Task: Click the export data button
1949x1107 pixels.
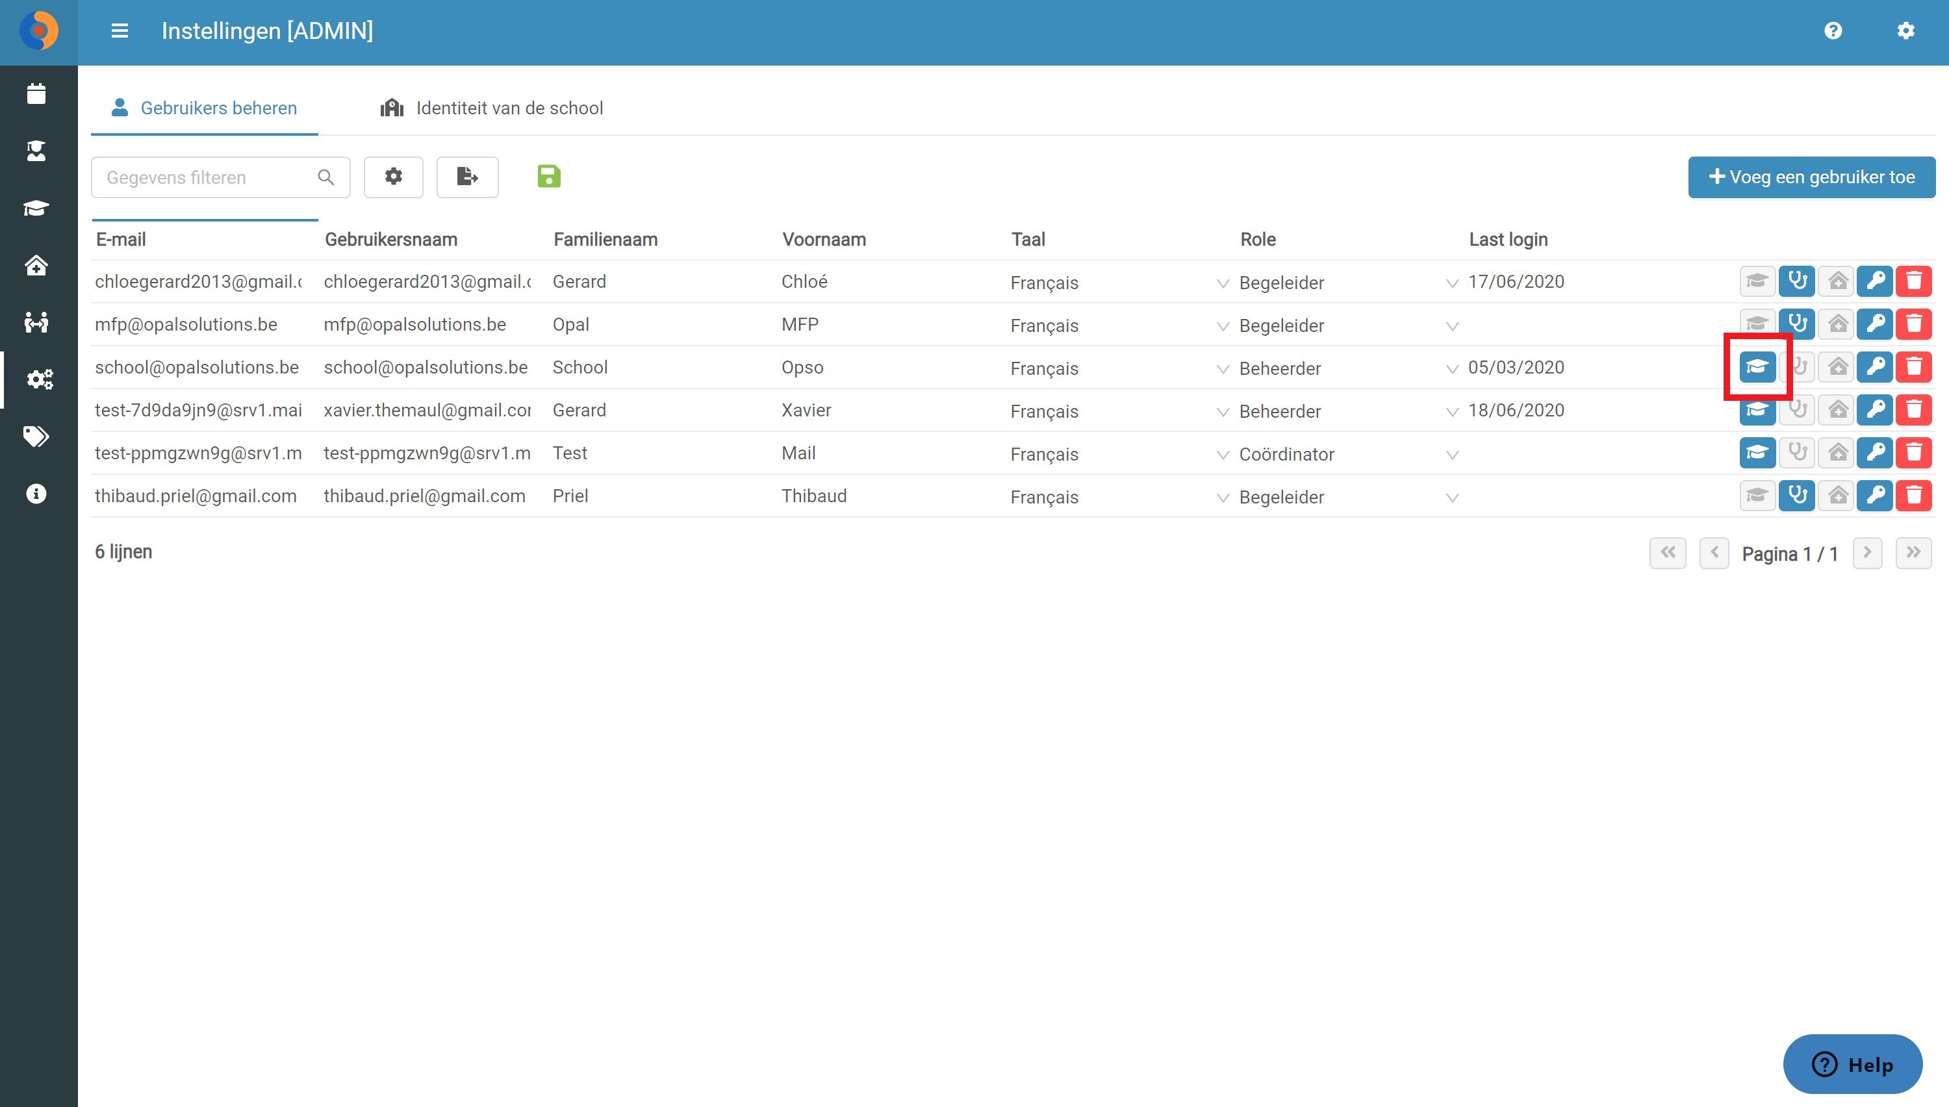Action: pyautogui.click(x=468, y=177)
